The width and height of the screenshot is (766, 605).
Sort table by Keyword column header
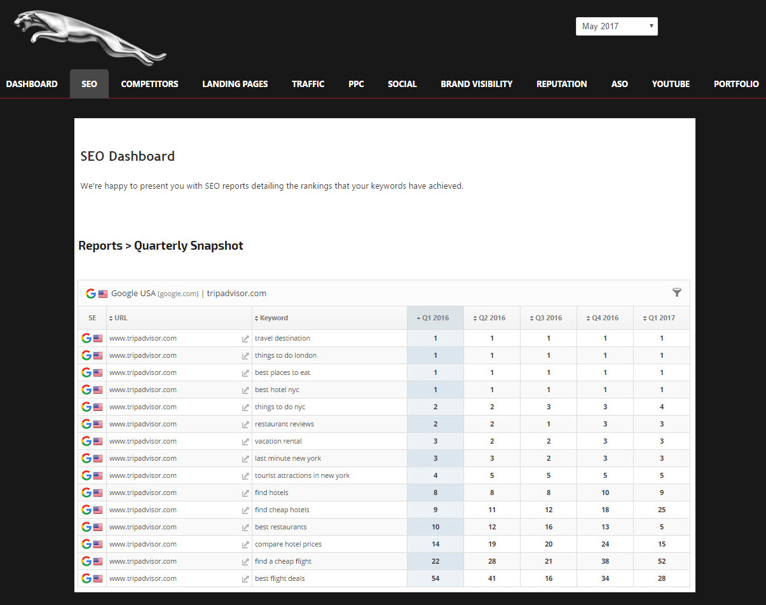pyautogui.click(x=274, y=318)
